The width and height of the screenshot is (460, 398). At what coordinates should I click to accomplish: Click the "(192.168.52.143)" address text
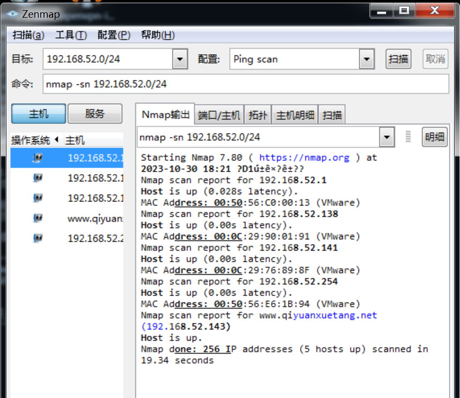tap(186, 327)
